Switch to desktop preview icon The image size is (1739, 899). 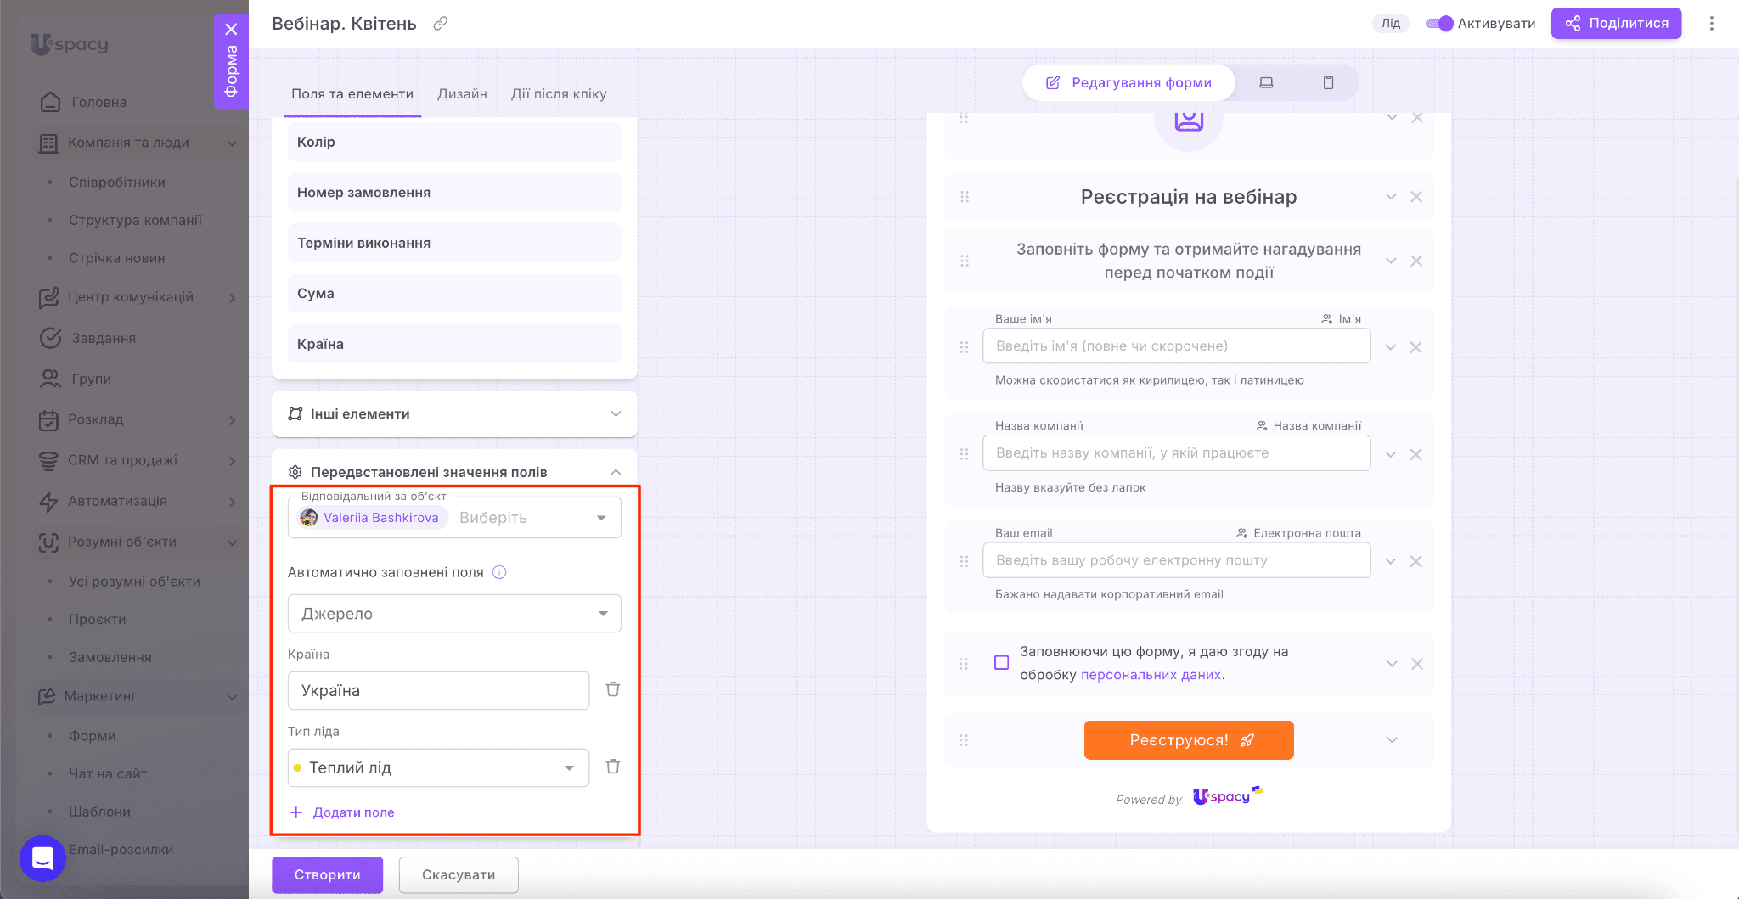click(x=1266, y=82)
